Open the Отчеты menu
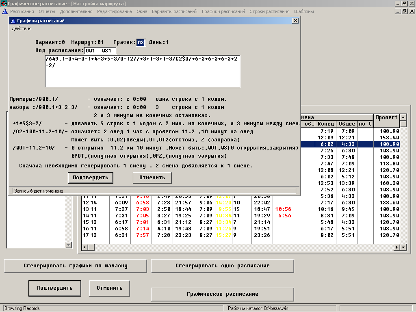This screenshot has height=312, width=416. pyautogui.click(x=47, y=11)
